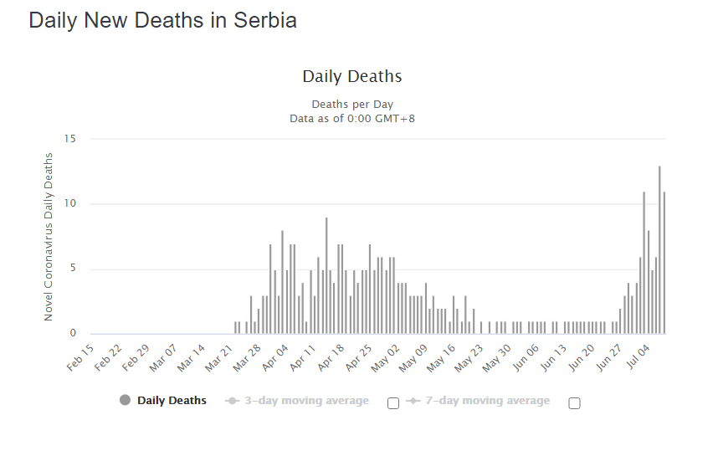Toggle the Daily Deaths series label

click(172, 401)
